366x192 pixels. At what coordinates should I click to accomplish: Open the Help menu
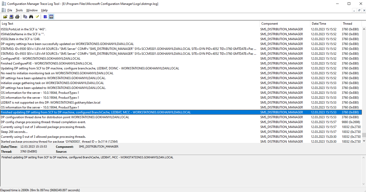click(x=44, y=10)
